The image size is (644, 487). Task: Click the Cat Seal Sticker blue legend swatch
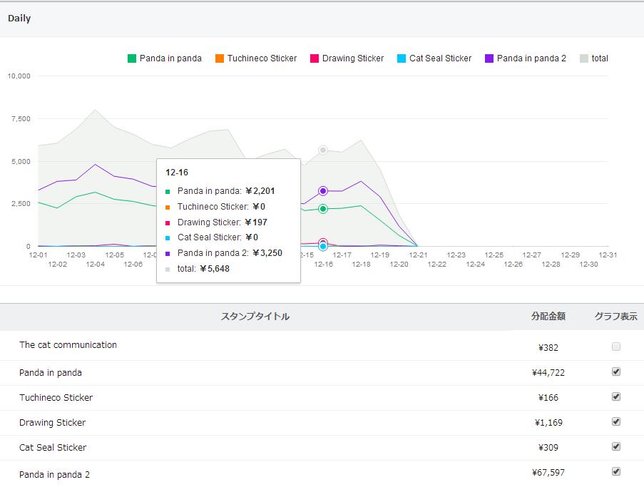402,58
